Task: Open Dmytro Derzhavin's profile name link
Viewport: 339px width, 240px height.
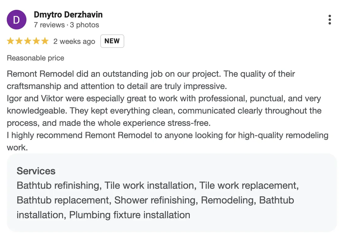Action: point(68,14)
